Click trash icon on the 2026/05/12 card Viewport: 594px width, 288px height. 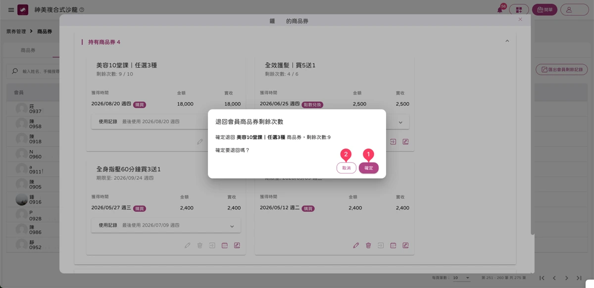click(x=368, y=246)
